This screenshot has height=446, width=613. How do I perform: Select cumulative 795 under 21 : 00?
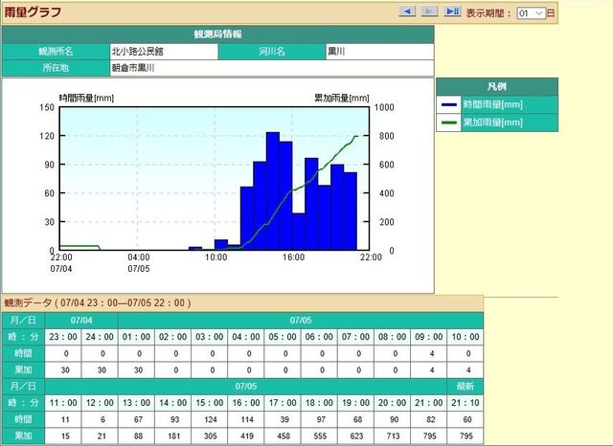(430, 435)
